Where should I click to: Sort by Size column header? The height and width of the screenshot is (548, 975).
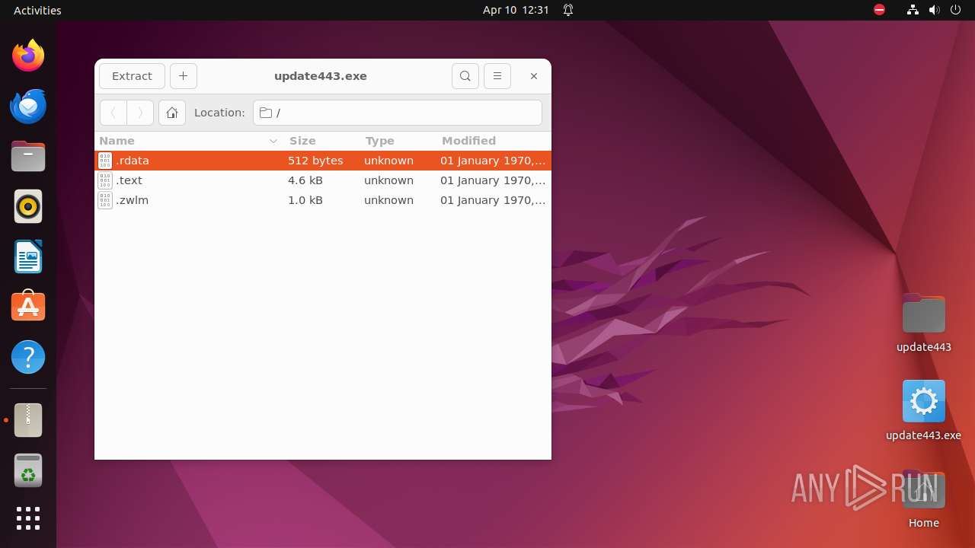(321, 141)
